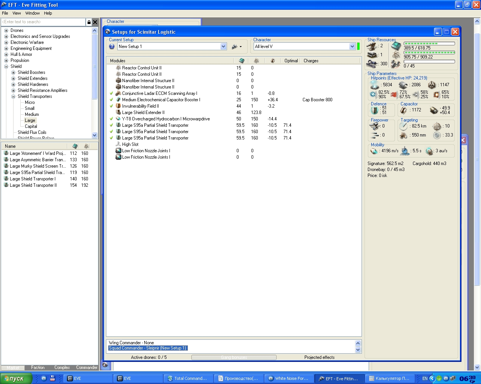Collapse the Shield tree node
Screen dimensions: 481x384
tap(6, 66)
